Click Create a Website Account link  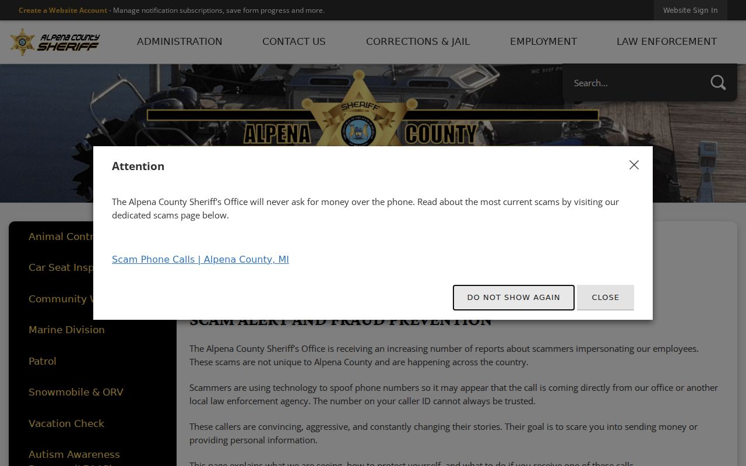click(x=63, y=10)
